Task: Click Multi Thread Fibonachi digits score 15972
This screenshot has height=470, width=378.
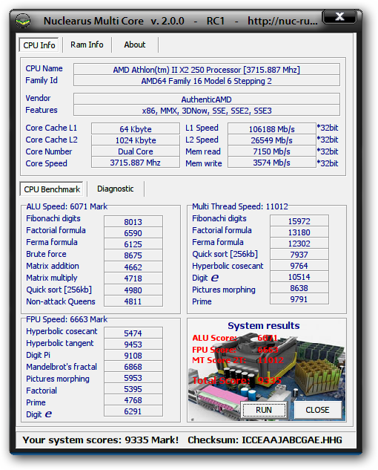Action: [x=299, y=221]
